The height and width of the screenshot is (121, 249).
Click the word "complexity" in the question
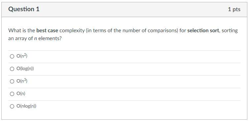(x=72, y=31)
